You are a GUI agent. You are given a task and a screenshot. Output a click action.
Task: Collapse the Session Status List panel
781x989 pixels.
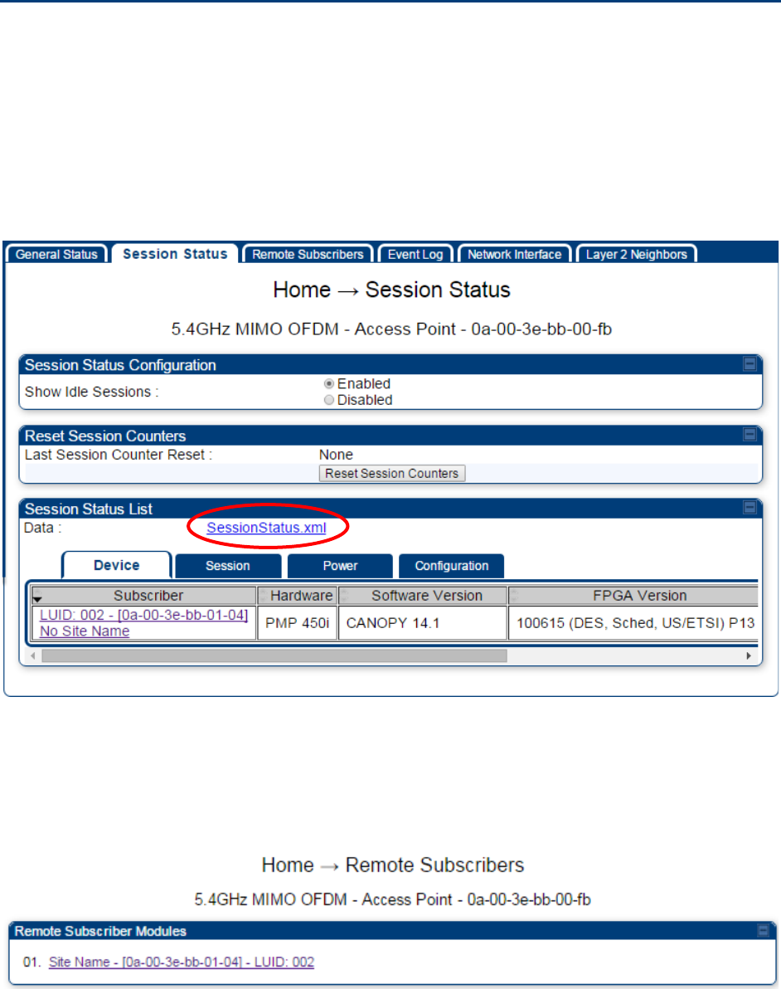[x=749, y=508]
